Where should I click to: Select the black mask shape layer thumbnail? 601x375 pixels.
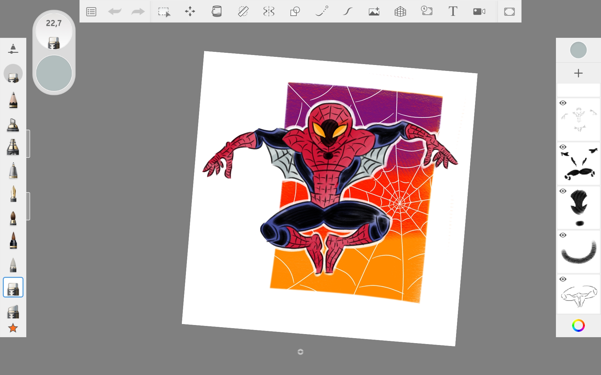pos(579,208)
